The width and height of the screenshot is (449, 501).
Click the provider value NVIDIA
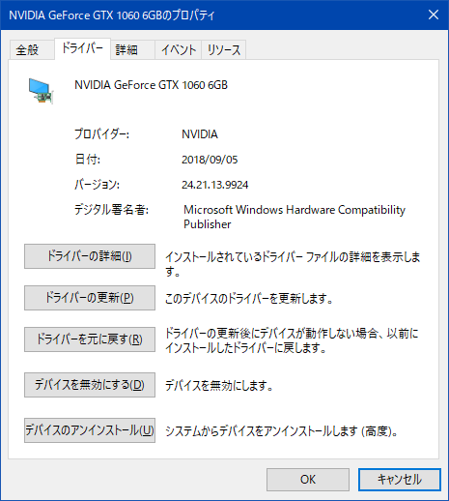(200, 134)
